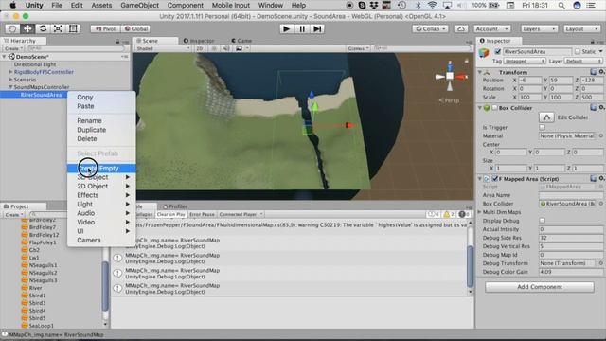Open the Gizmos dropdown
This screenshot has width=606, height=341.
(x=358, y=48)
